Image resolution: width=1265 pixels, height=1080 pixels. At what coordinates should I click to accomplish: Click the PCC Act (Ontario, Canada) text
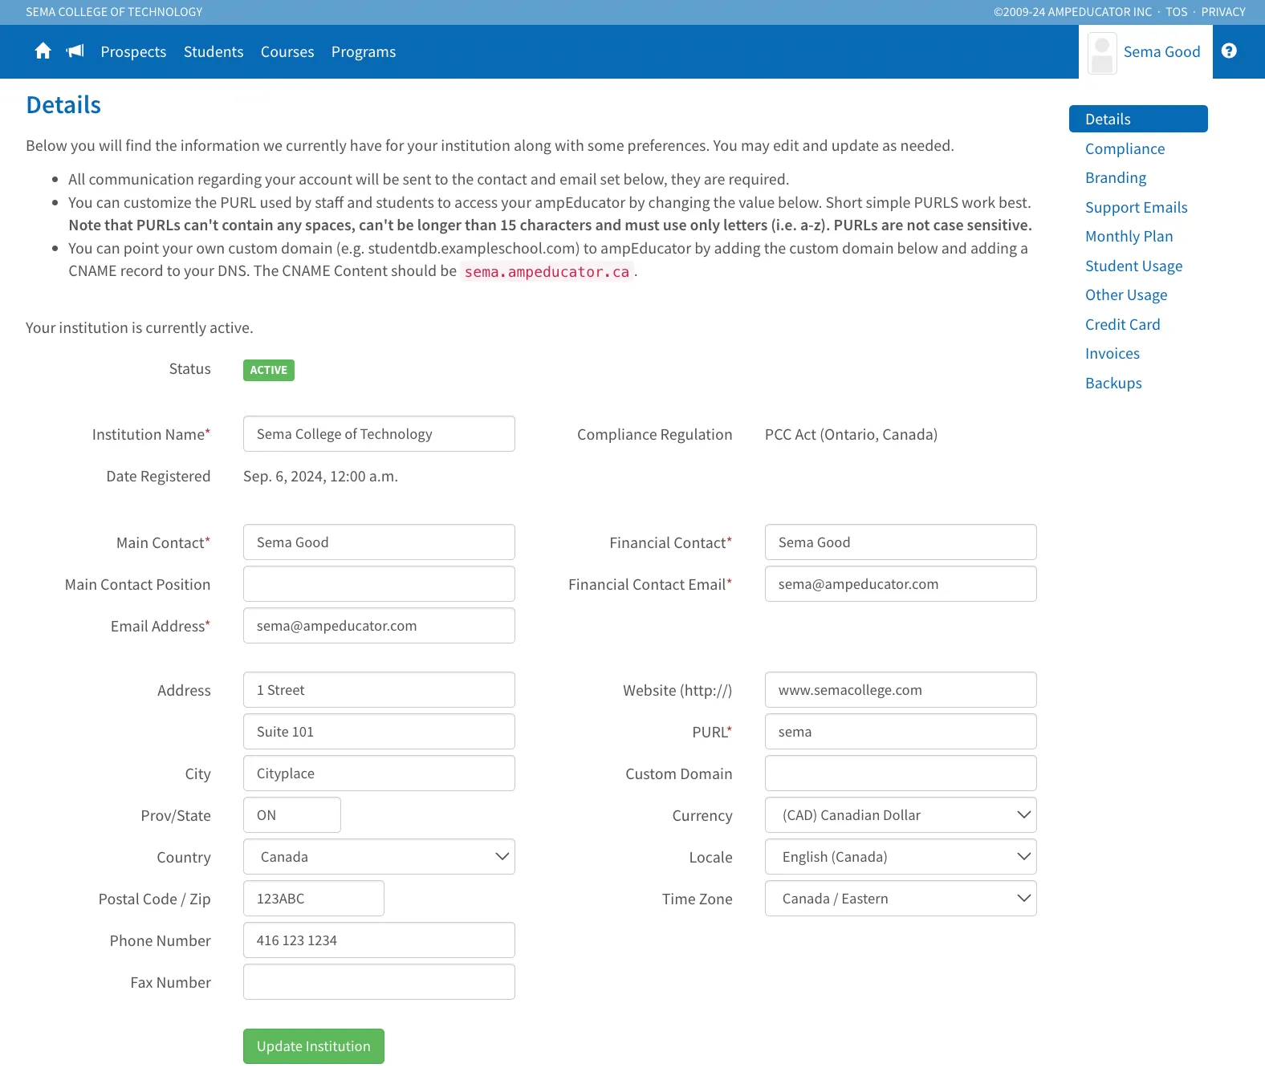coord(851,434)
